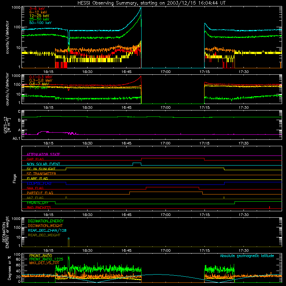Image resolution: width=286 pixels, height=286 pixels.
Task: Click the DECIMATION_ENERGY legend label
Action: [46, 221]
